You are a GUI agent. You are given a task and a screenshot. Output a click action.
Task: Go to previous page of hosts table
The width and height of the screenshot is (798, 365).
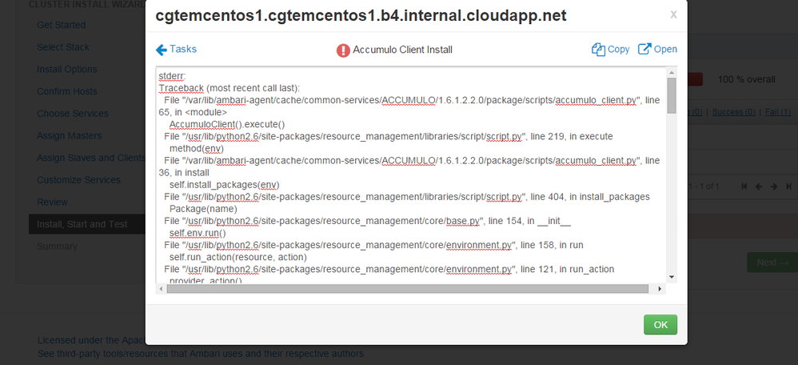coord(759,187)
